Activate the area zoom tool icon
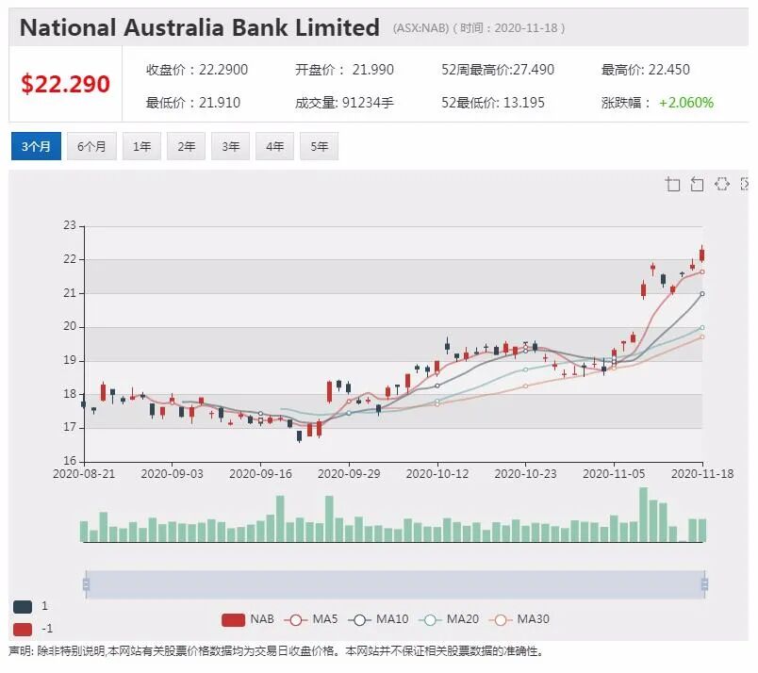 pyautogui.click(x=673, y=184)
